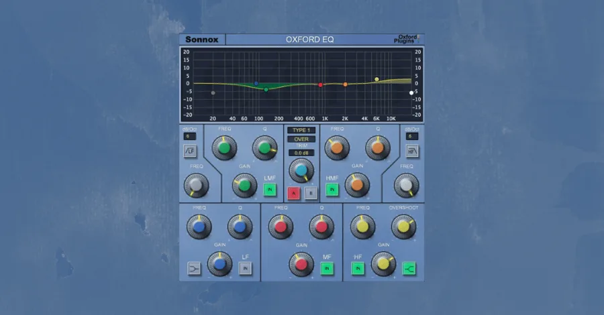Click the Oxford Plugins logo
The height and width of the screenshot is (315, 604).
tap(407, 39)
